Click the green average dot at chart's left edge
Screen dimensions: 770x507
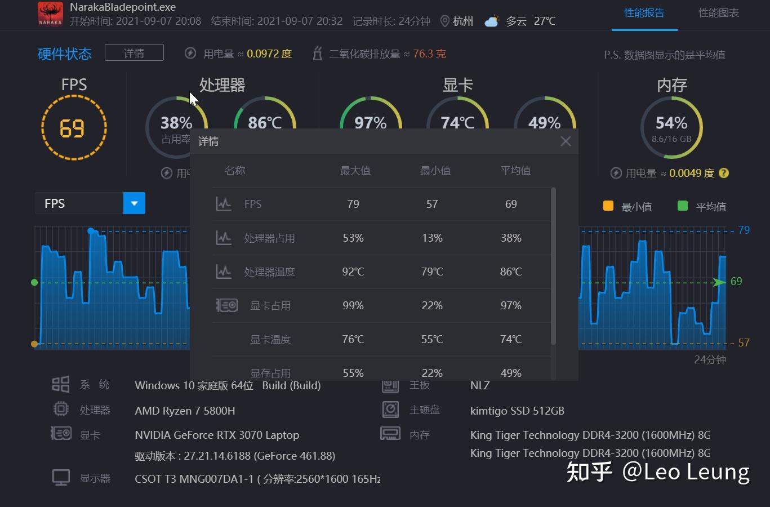[34, 282]
